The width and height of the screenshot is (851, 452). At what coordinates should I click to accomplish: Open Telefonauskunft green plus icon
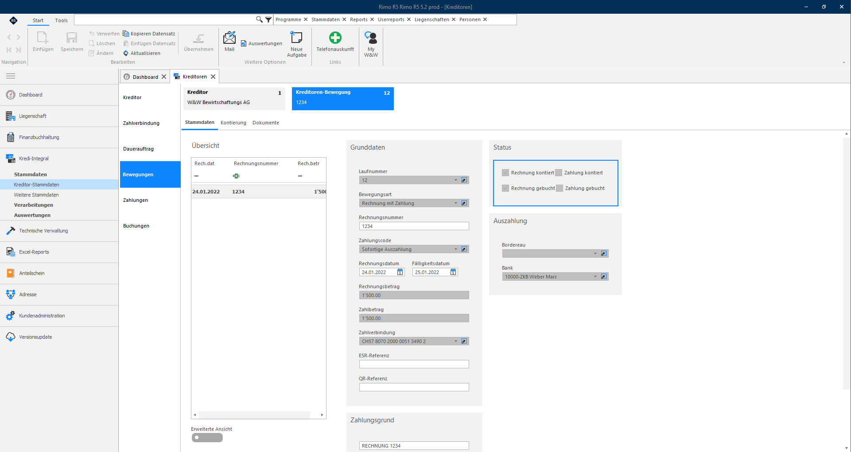(335, 38)
